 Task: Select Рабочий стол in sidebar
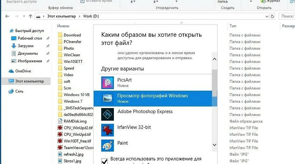(x=30, y=38)
